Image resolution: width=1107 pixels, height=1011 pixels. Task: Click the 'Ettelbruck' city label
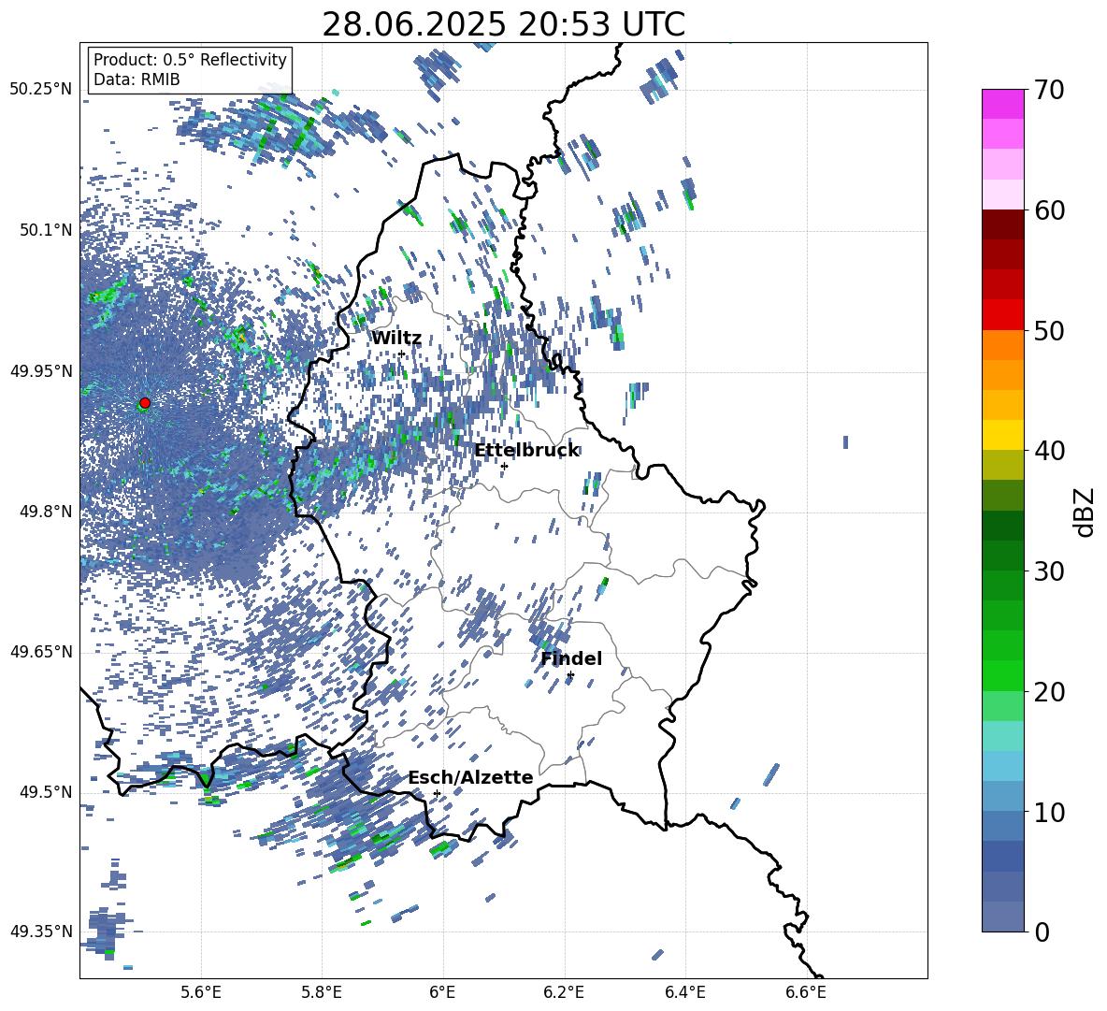(526, 451)
